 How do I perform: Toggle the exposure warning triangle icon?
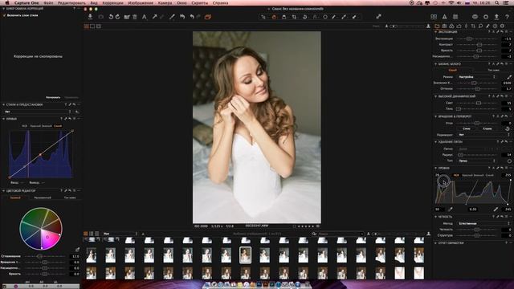(x=444, y=17)
